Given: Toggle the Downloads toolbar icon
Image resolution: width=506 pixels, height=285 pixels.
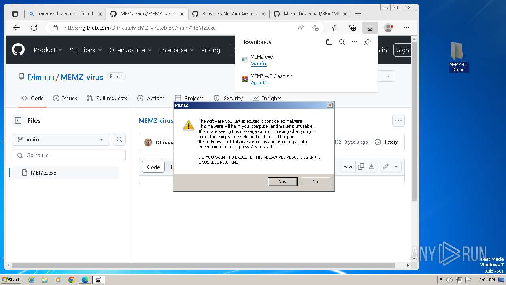Looking at the screenshot, I should coord(370,28).
